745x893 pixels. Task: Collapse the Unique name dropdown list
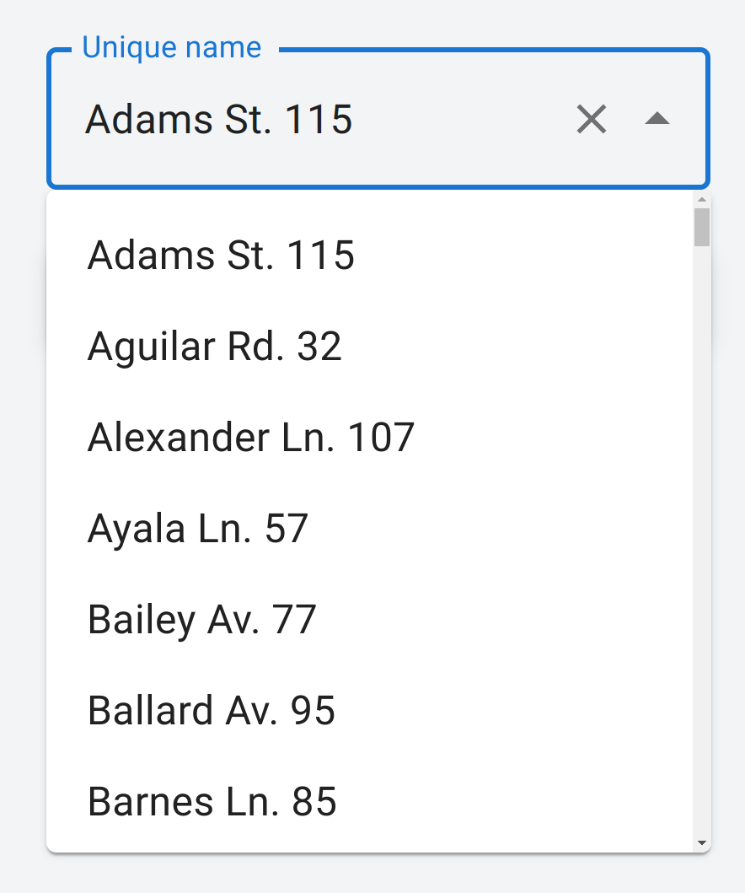657,120
